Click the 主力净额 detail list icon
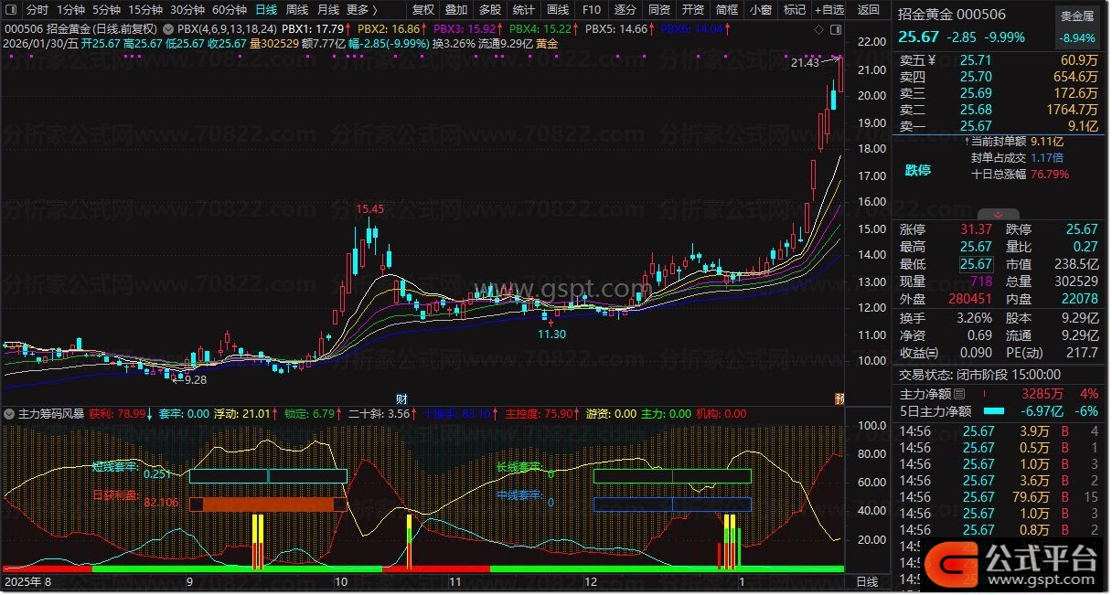The width and height of the screenshot is (1112, 595). 959,394
